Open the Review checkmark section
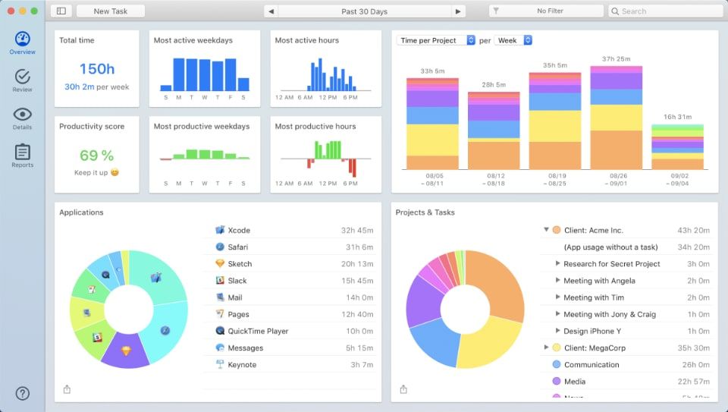 22,80
